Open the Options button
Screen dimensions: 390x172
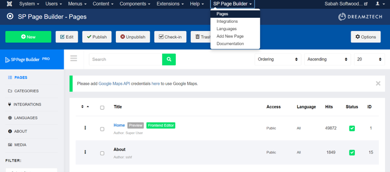[x=366, y=37]
